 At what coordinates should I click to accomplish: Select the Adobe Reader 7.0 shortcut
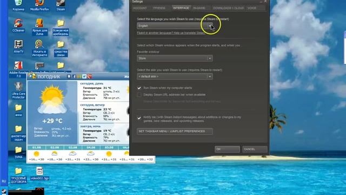pyautogui.click(x=18, y=69)
